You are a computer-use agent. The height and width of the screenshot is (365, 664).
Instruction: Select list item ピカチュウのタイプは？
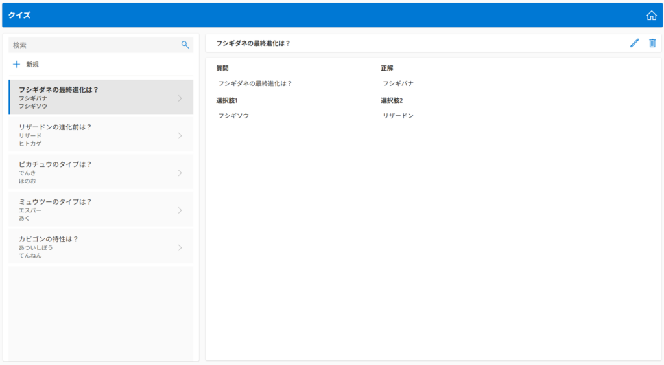pos(101,172)
